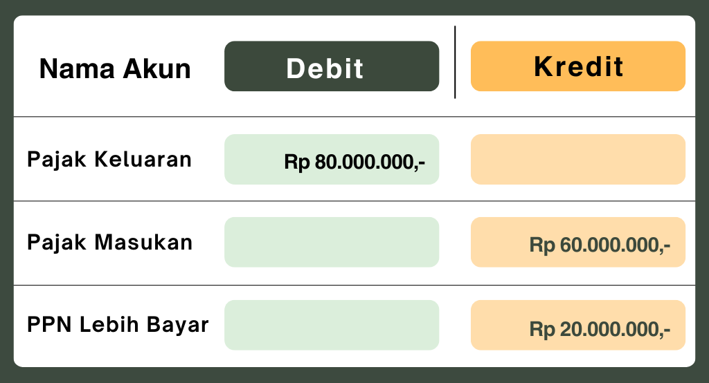Viewport: 709px width, 383px height.
Task: Click the Debit column header button
Action: click(x=332, y=66)
